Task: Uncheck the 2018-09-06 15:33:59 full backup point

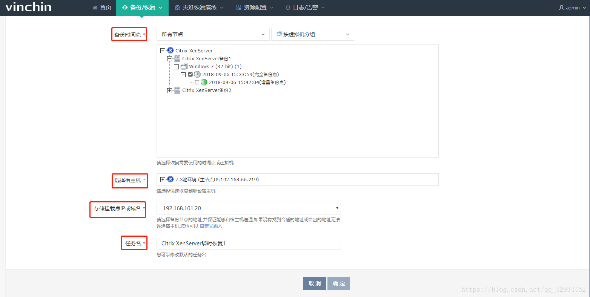Action: [190, 74]
